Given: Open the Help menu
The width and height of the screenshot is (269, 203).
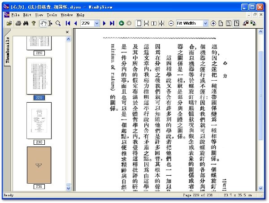Looking at the screenshot, I should tap(80, 15).
